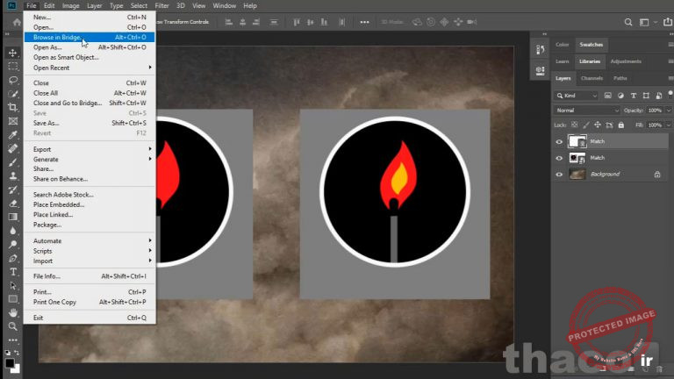Select the Background layer thumbnail

577,175
